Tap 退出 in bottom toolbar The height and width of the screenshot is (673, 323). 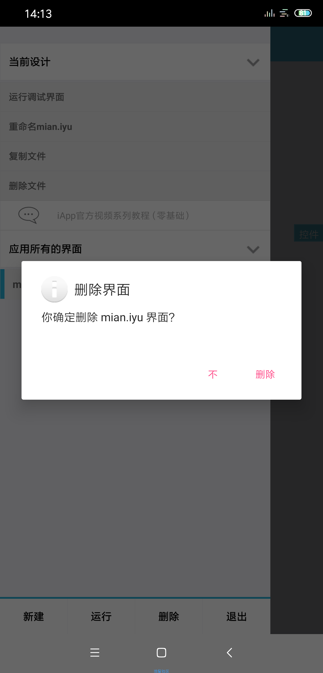pos(236,616)
